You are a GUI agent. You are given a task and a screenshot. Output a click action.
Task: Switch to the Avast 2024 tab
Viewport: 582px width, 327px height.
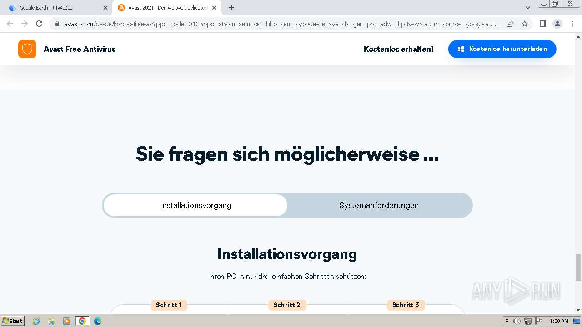click(167, 8)
